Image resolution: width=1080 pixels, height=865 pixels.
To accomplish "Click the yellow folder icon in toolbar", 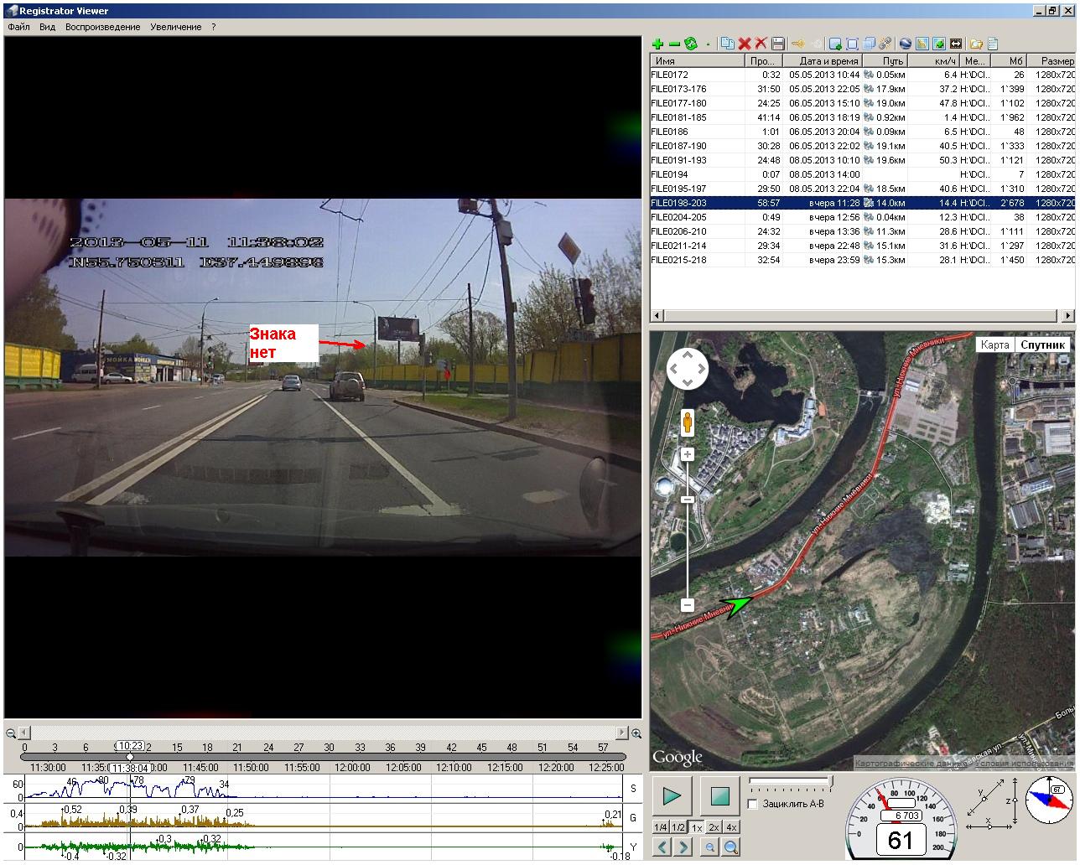I will pos(975,44).
